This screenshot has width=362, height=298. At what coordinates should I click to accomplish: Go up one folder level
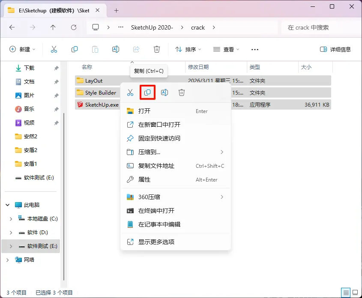tap(53, 27)
